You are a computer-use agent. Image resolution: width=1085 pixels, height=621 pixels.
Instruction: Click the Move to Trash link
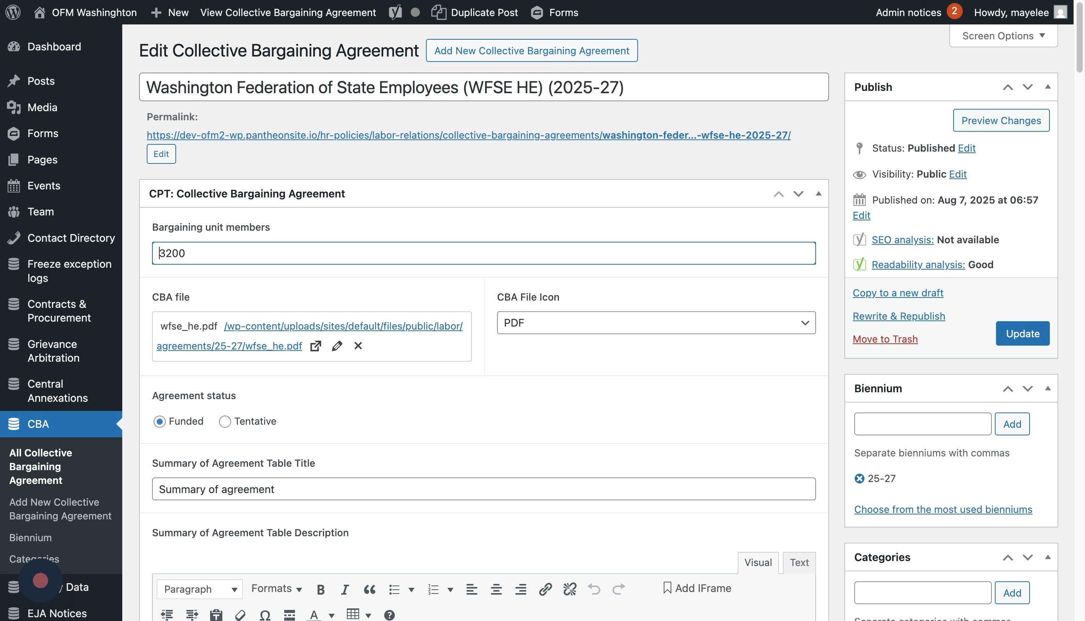885,339
